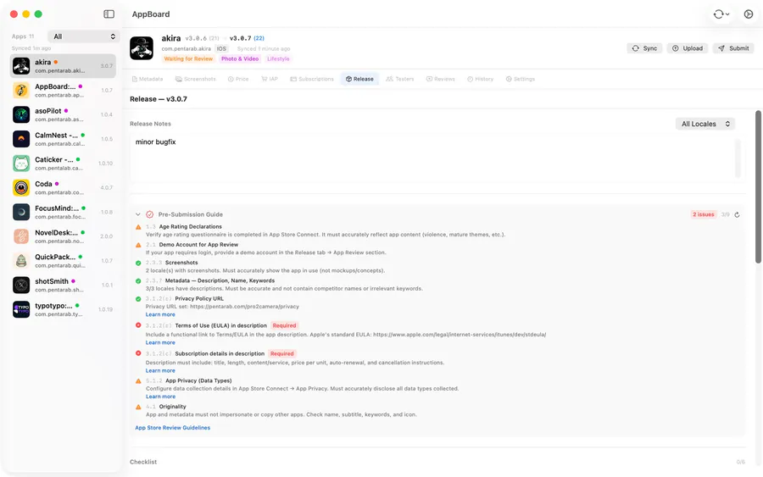Screen dimensions: 763x477
Task: Toggle the sidebar panel icon
Action: point(109,14)
